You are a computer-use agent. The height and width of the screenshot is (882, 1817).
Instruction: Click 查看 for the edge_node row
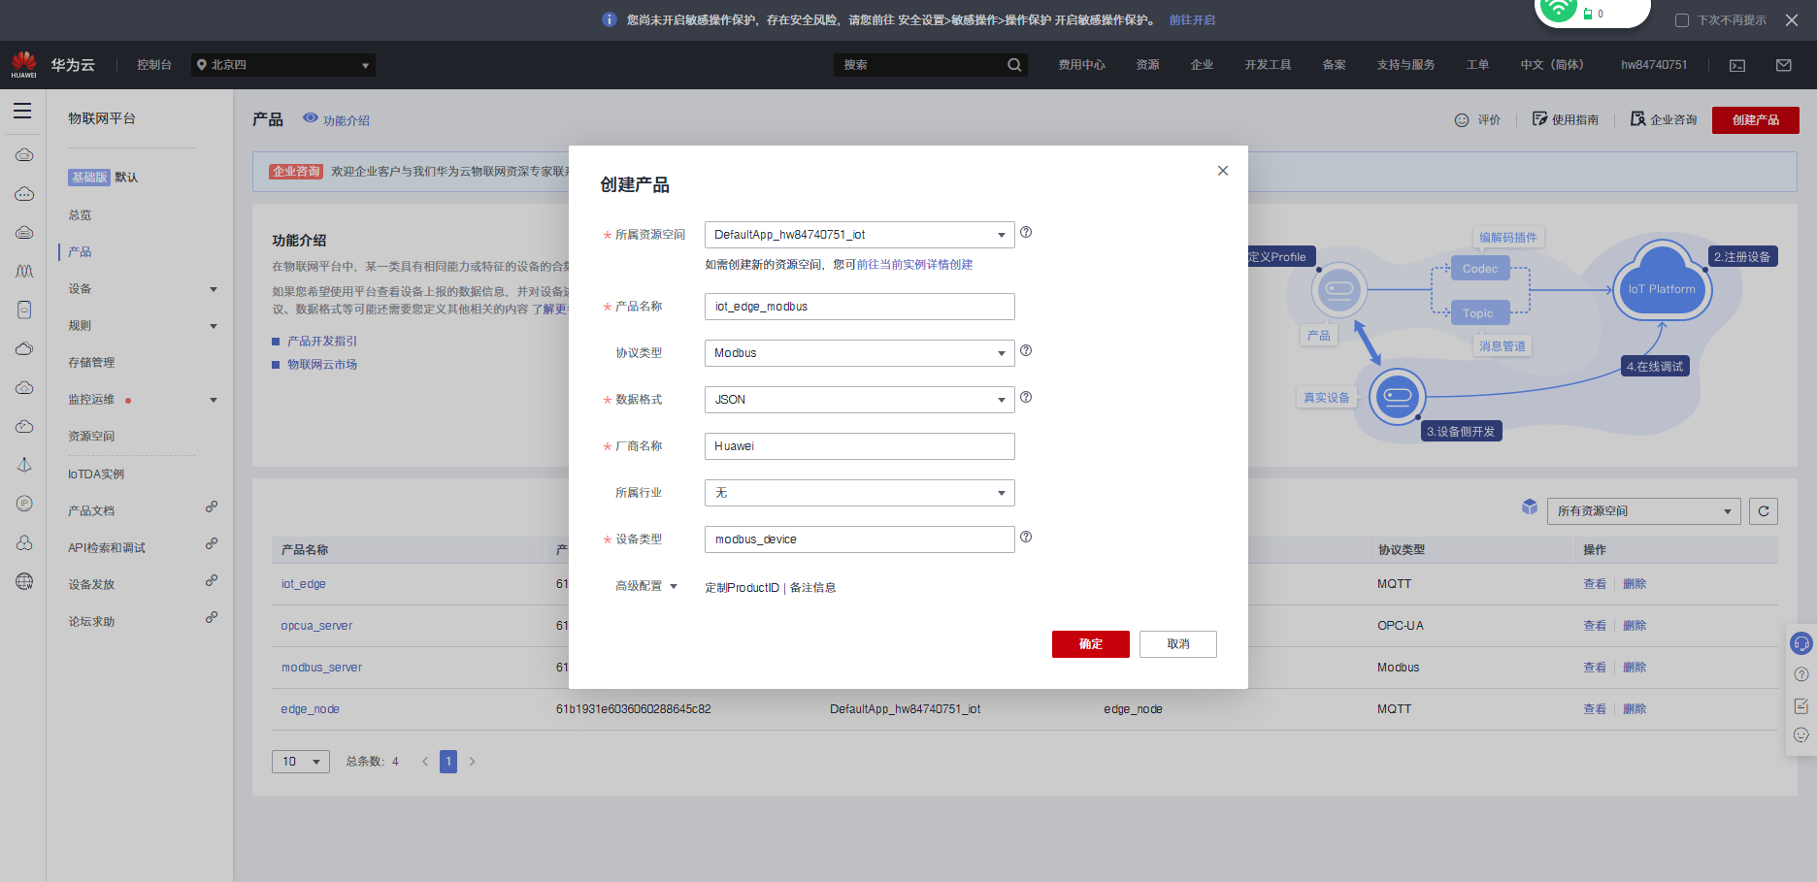pyautogui.click(x=1595, y=709)
